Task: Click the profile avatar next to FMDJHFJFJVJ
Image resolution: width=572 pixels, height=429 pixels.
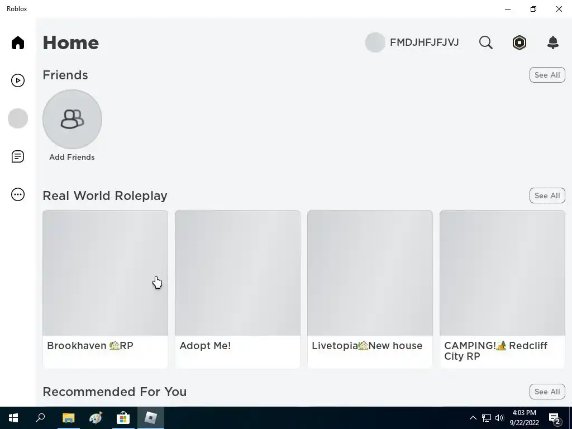Action: [375, 42]
